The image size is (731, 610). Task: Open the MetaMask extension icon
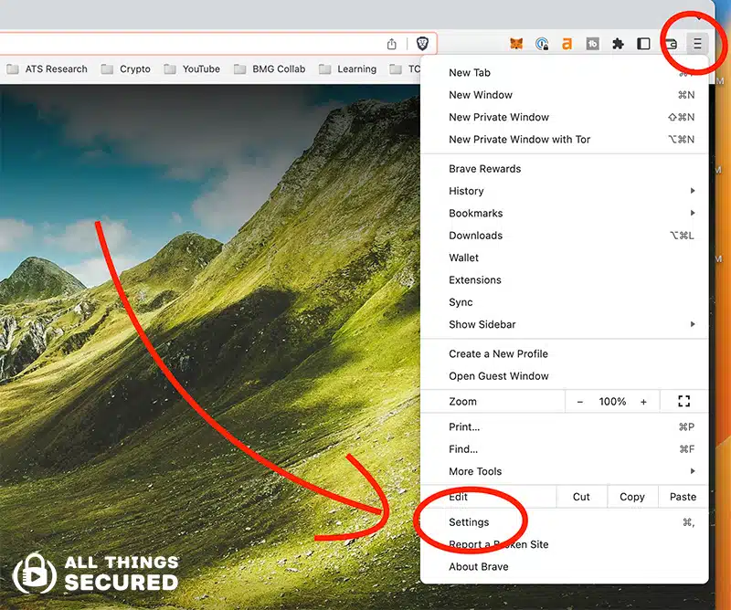point(517,43)
